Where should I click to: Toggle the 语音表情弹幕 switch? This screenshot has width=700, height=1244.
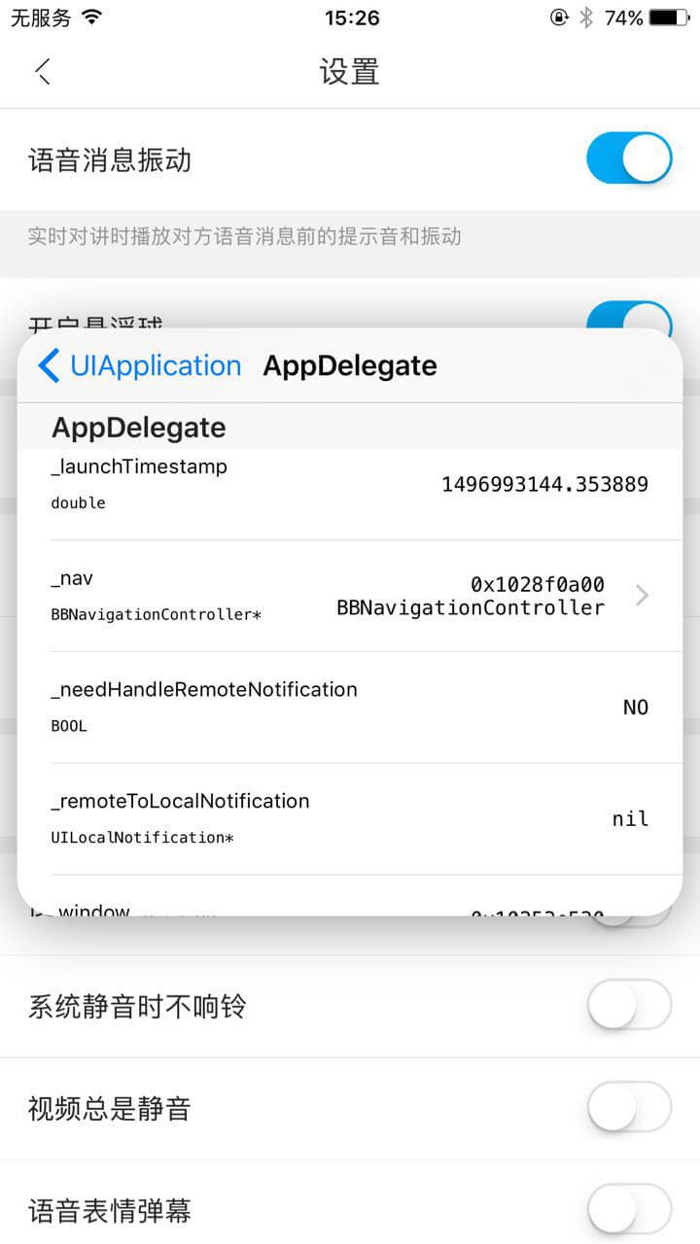(x=629, y=1208)
